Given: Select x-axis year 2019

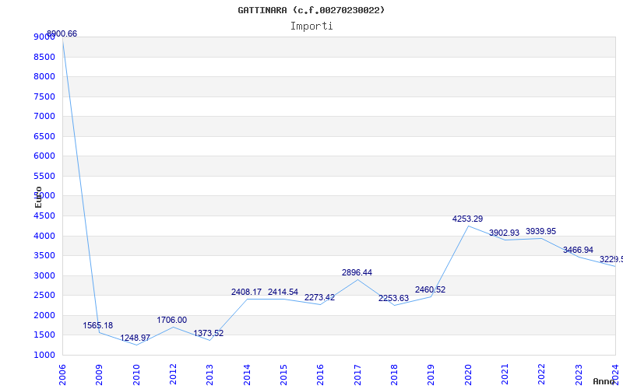Looking at the screenshot, I should pyautogui.click(x=431, y=375).
